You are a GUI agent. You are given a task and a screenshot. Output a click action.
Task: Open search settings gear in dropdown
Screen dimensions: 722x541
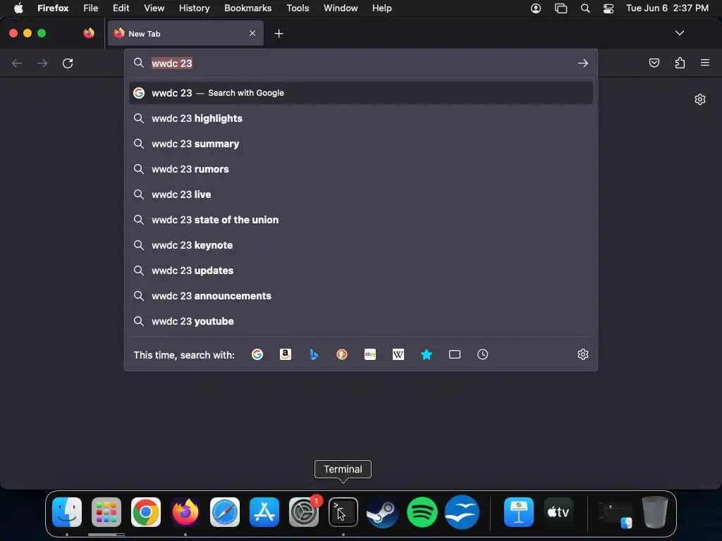pos(583,354)
